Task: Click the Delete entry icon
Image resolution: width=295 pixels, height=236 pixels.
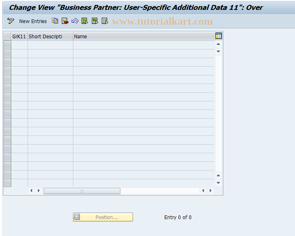Action: [65, 21]
